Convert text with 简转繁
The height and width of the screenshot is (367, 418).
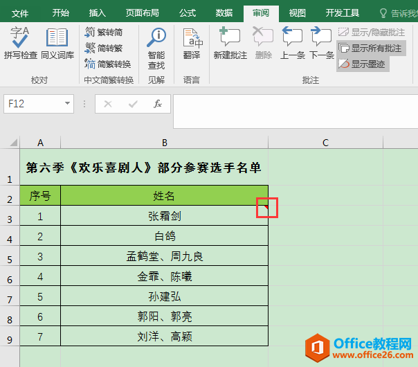[103, 48]
